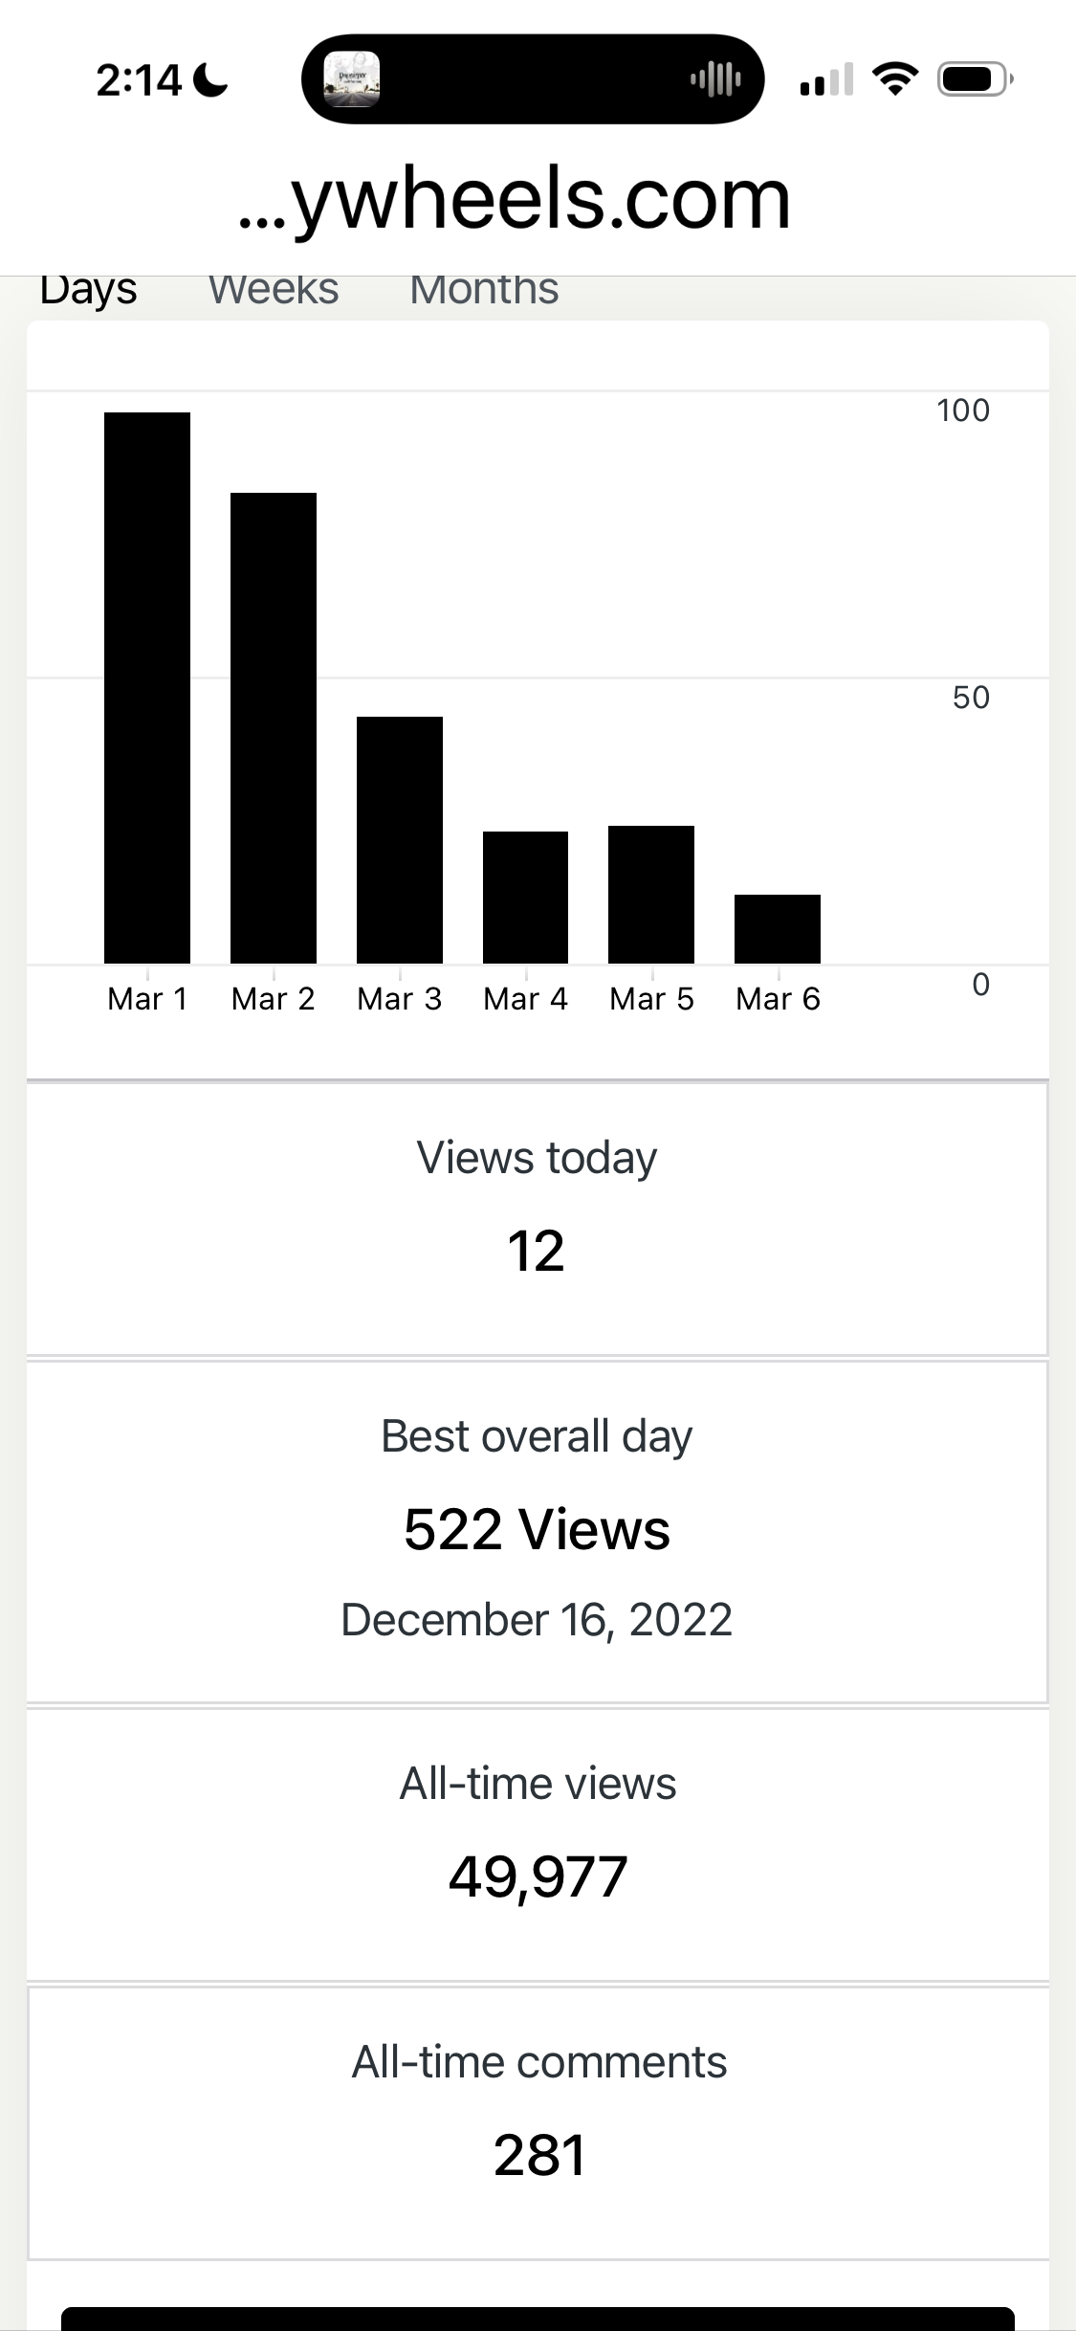Select the Mar 5 bar in chart
This screenshot has width=1076, height=2331.
651,894
